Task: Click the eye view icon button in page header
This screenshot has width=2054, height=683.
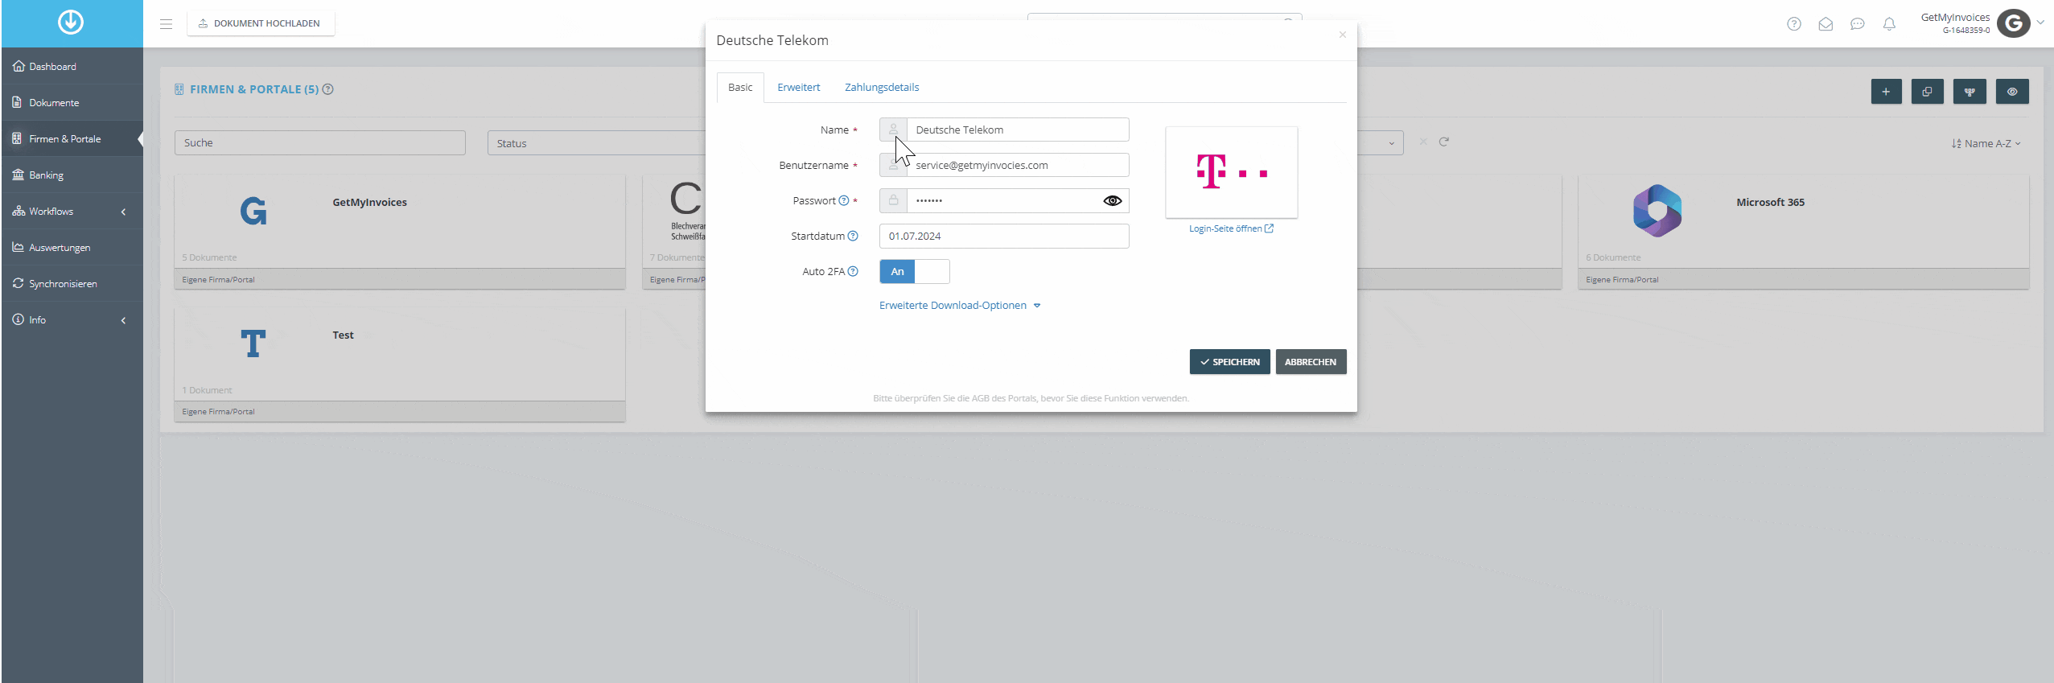Action: (2012, 92)
